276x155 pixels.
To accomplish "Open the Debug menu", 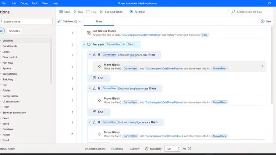I will [24, 3].
